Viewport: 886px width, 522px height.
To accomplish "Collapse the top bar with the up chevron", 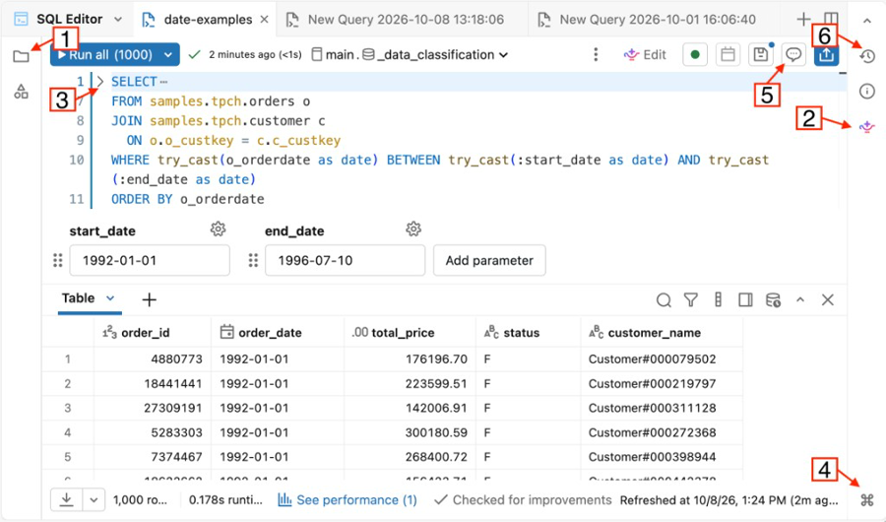I will [x=867, y=21].
